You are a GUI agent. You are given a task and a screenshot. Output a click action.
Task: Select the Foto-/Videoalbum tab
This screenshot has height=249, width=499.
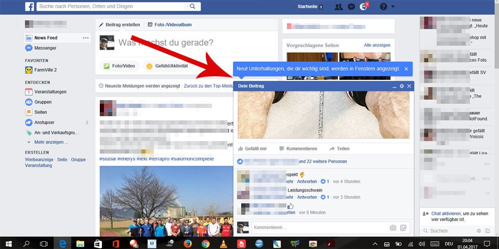point(169,24)
